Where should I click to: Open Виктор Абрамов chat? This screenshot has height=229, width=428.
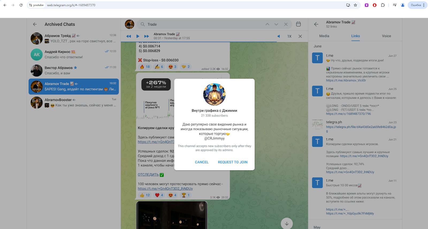pyautogui.click(x=74, y=70)
